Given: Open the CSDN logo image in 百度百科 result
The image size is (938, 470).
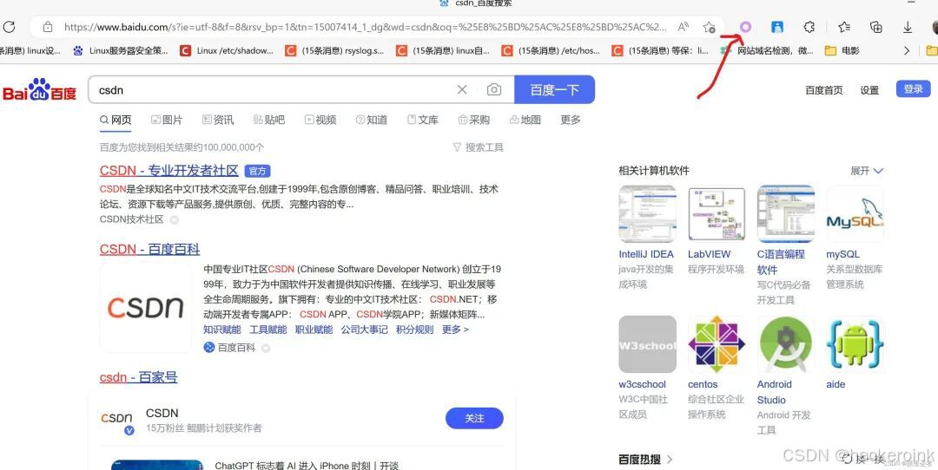Looking at the screenshot, I should 145,308.
